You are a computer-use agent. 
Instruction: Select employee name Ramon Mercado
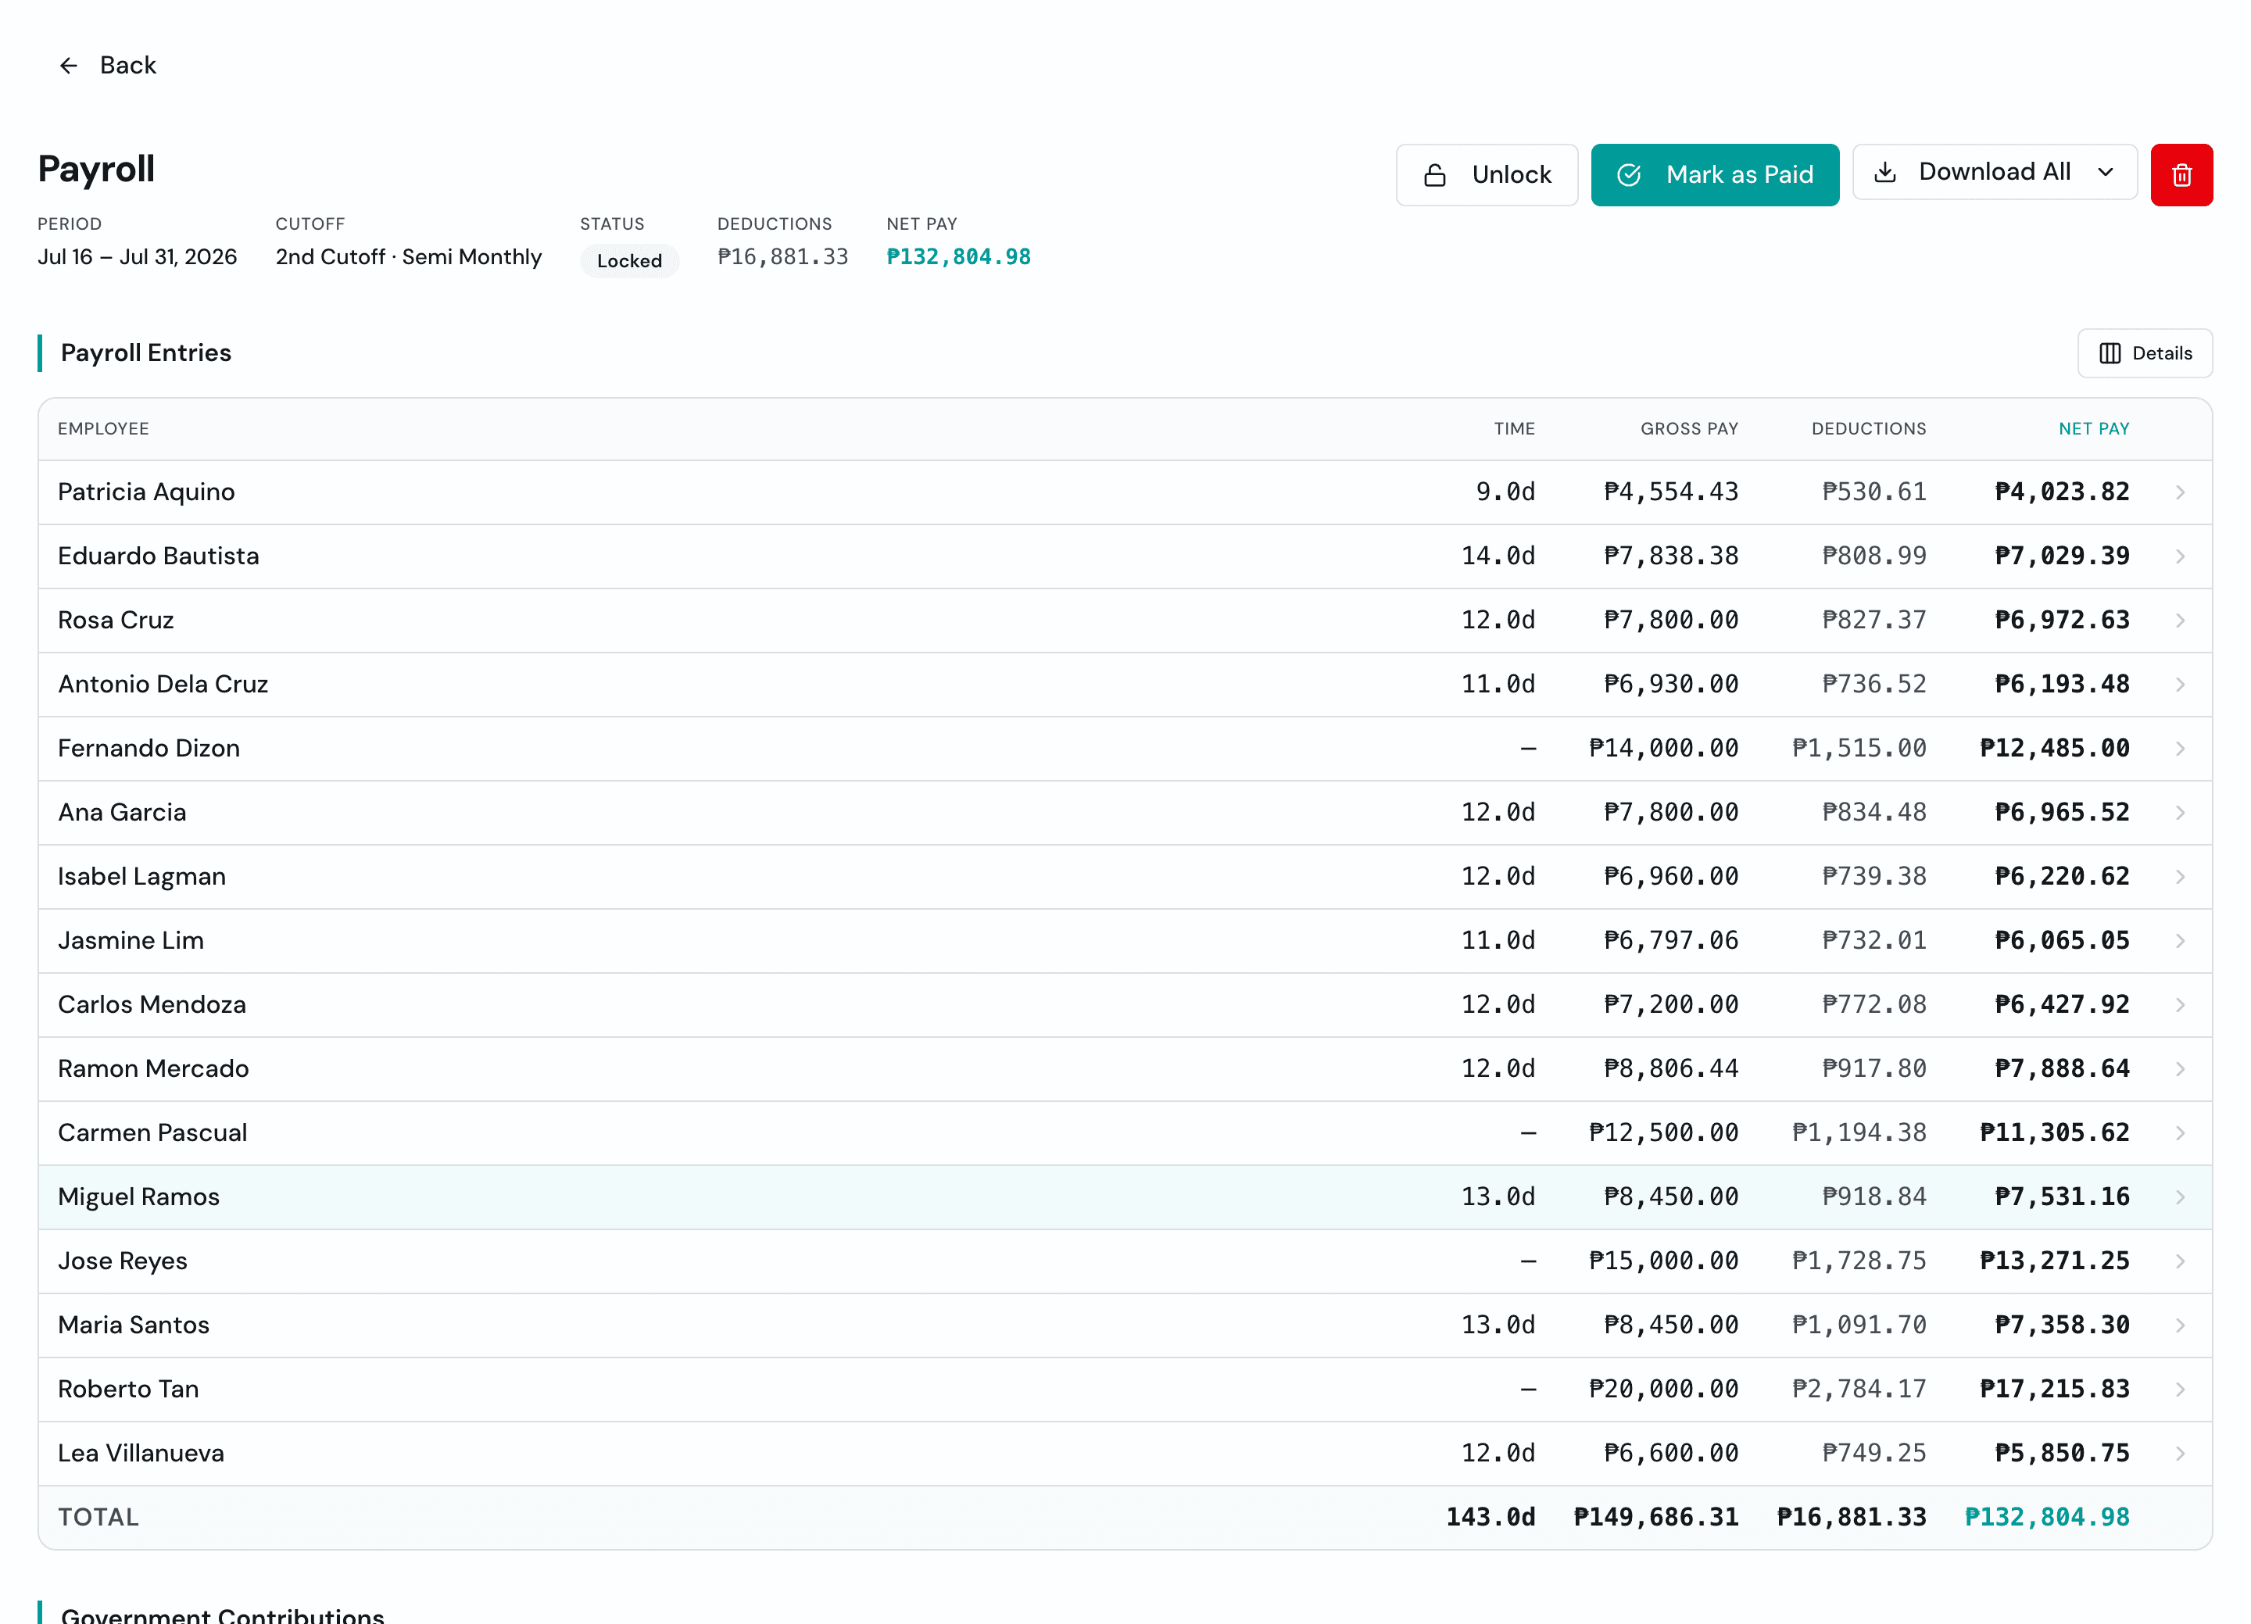(153, 1068)
